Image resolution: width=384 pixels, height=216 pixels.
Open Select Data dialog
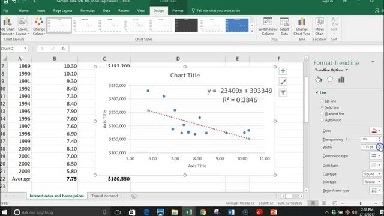(x=284, y=26)
